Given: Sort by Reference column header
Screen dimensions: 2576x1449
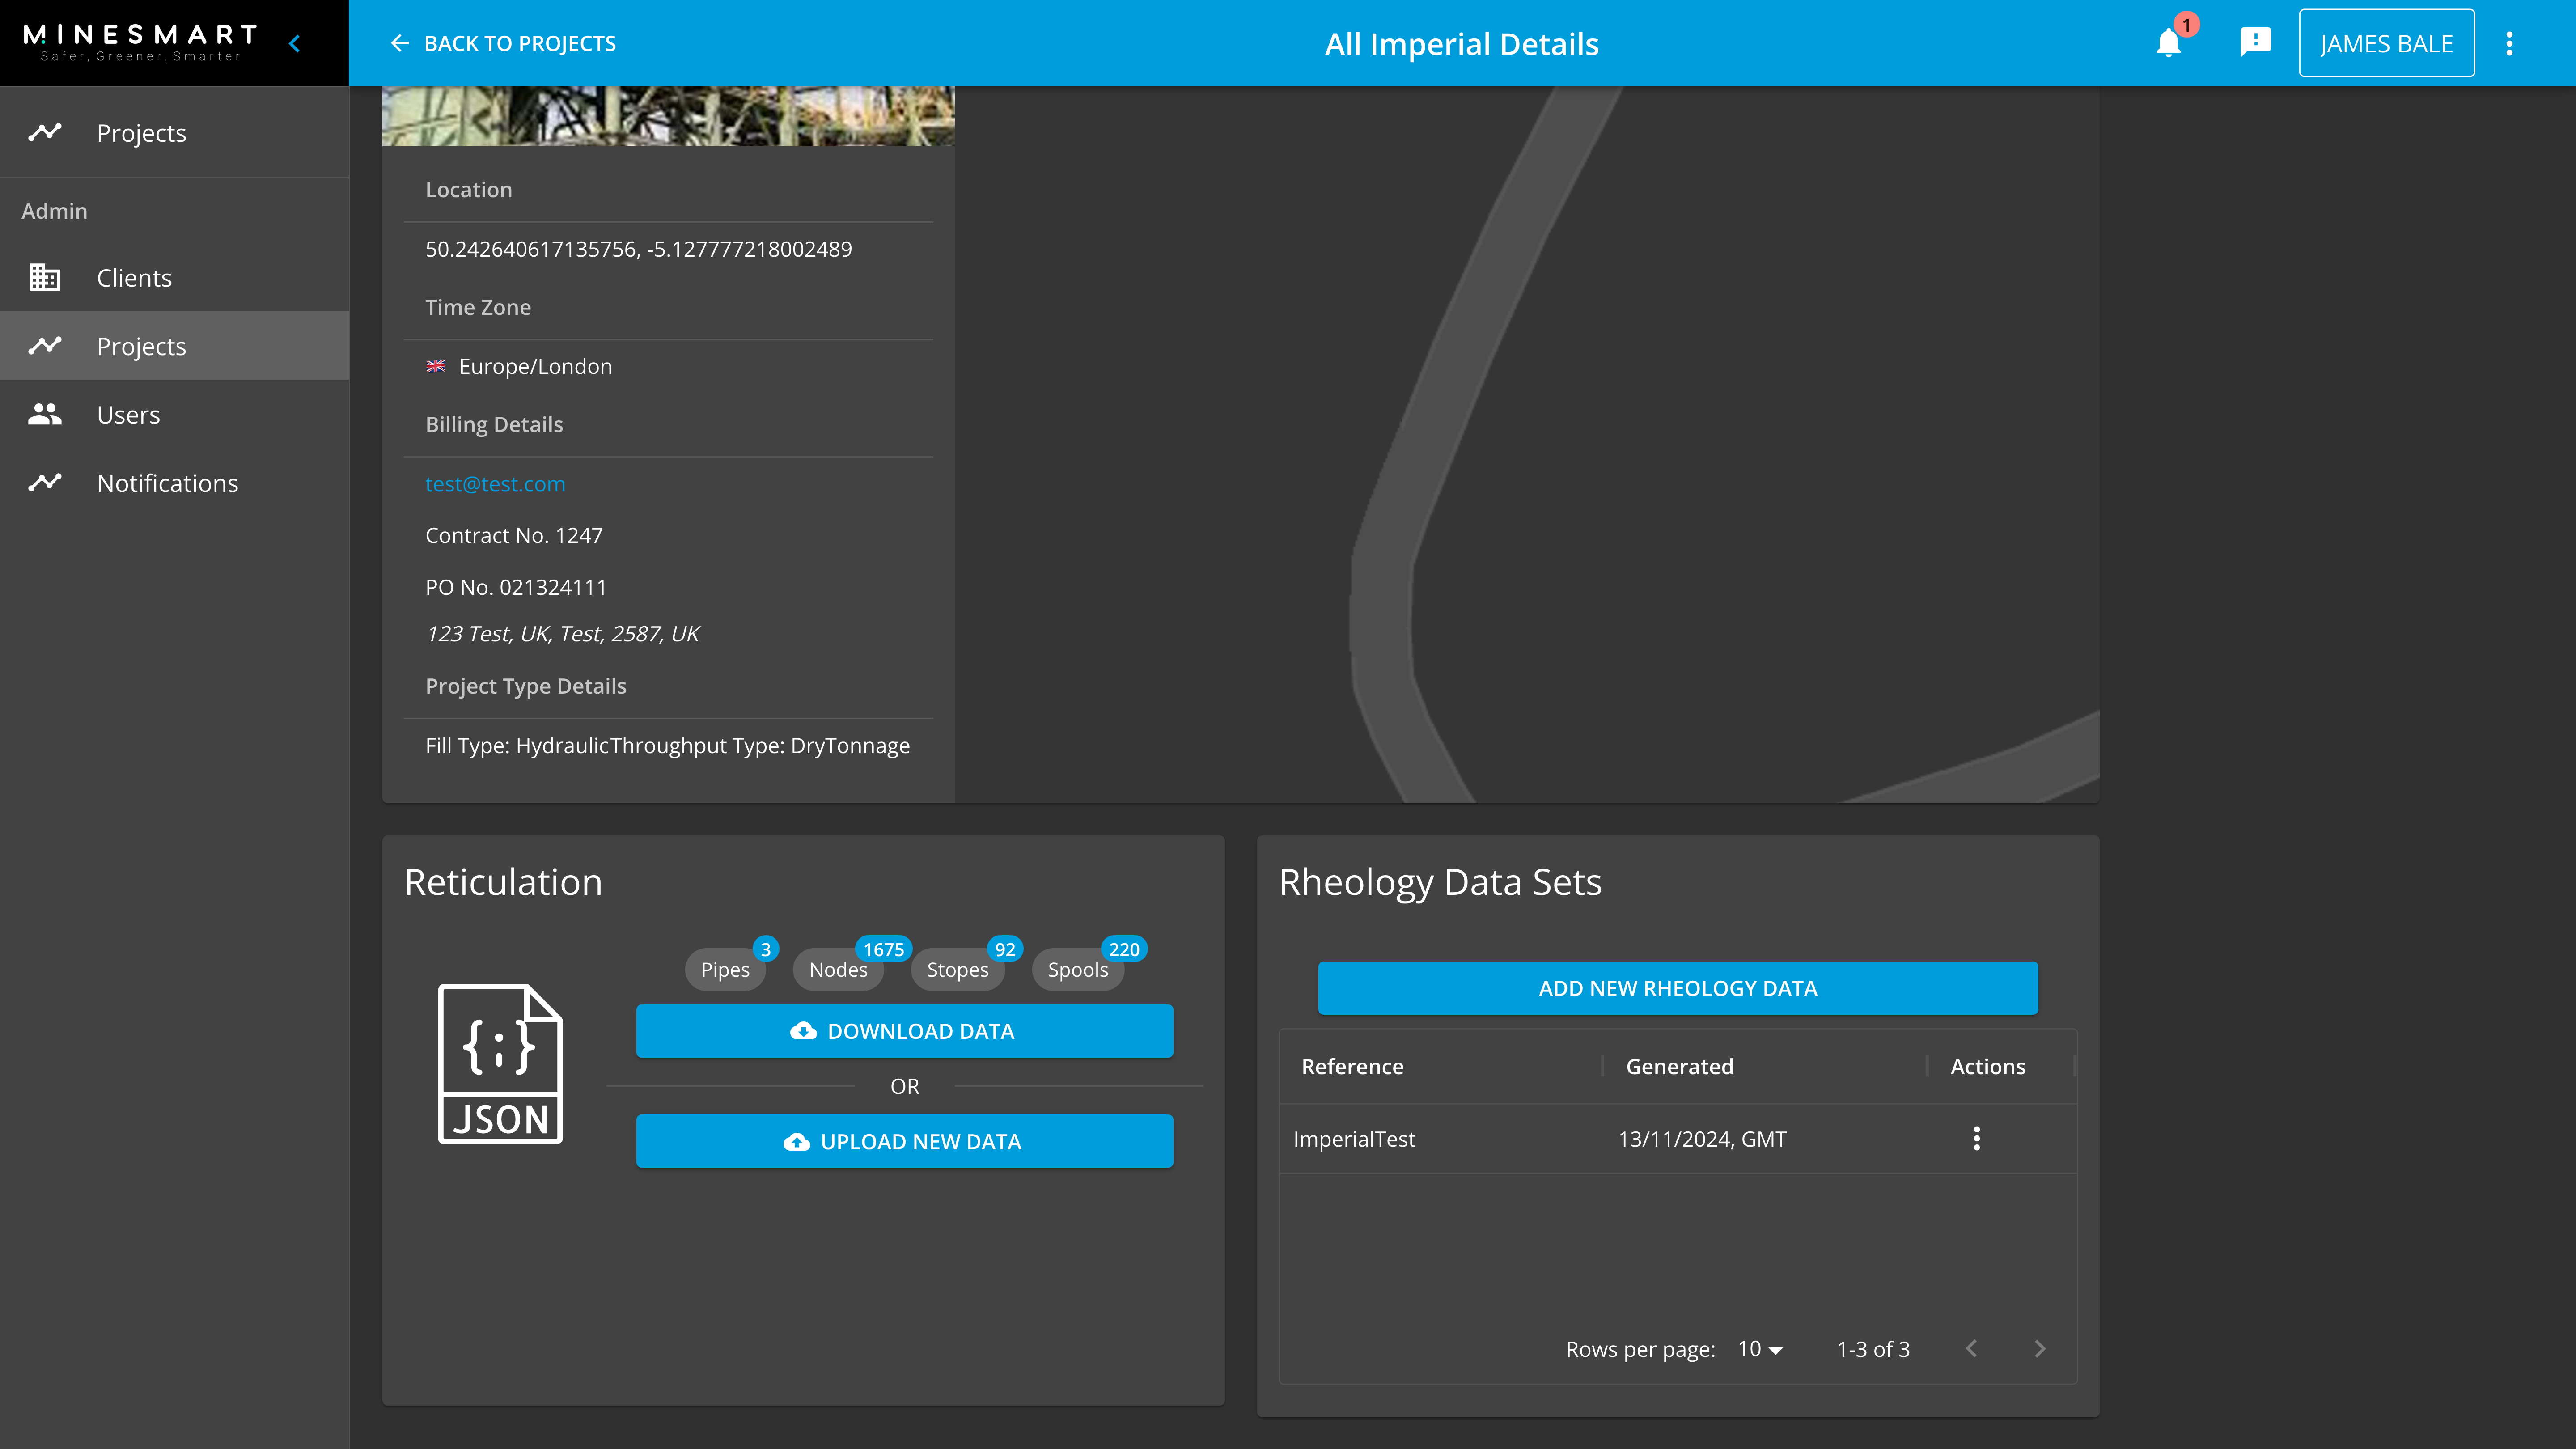Looking at the screenshot, I should coord(1352,1066).
